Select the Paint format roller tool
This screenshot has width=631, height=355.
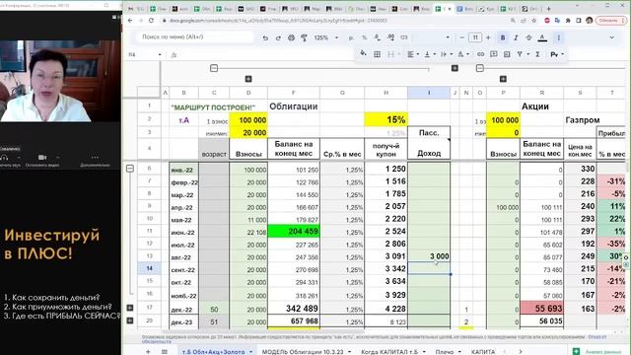click(305, 37)
